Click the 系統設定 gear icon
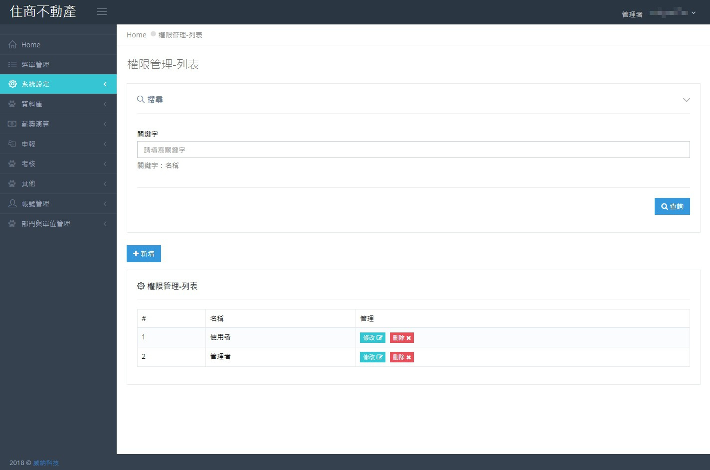The image size is (710, 470). (x=12, y=84)
